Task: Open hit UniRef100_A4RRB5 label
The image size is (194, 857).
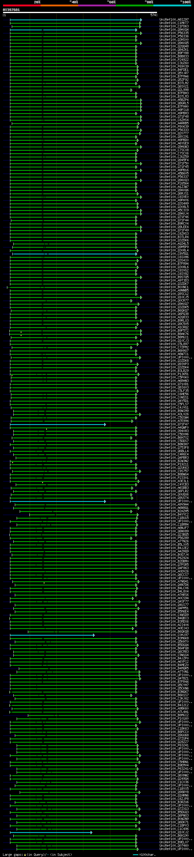Action: [174, 123]
